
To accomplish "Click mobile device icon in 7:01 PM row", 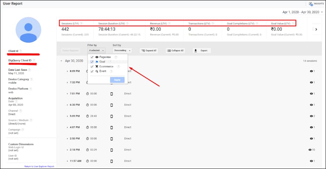I will point(112,94).
